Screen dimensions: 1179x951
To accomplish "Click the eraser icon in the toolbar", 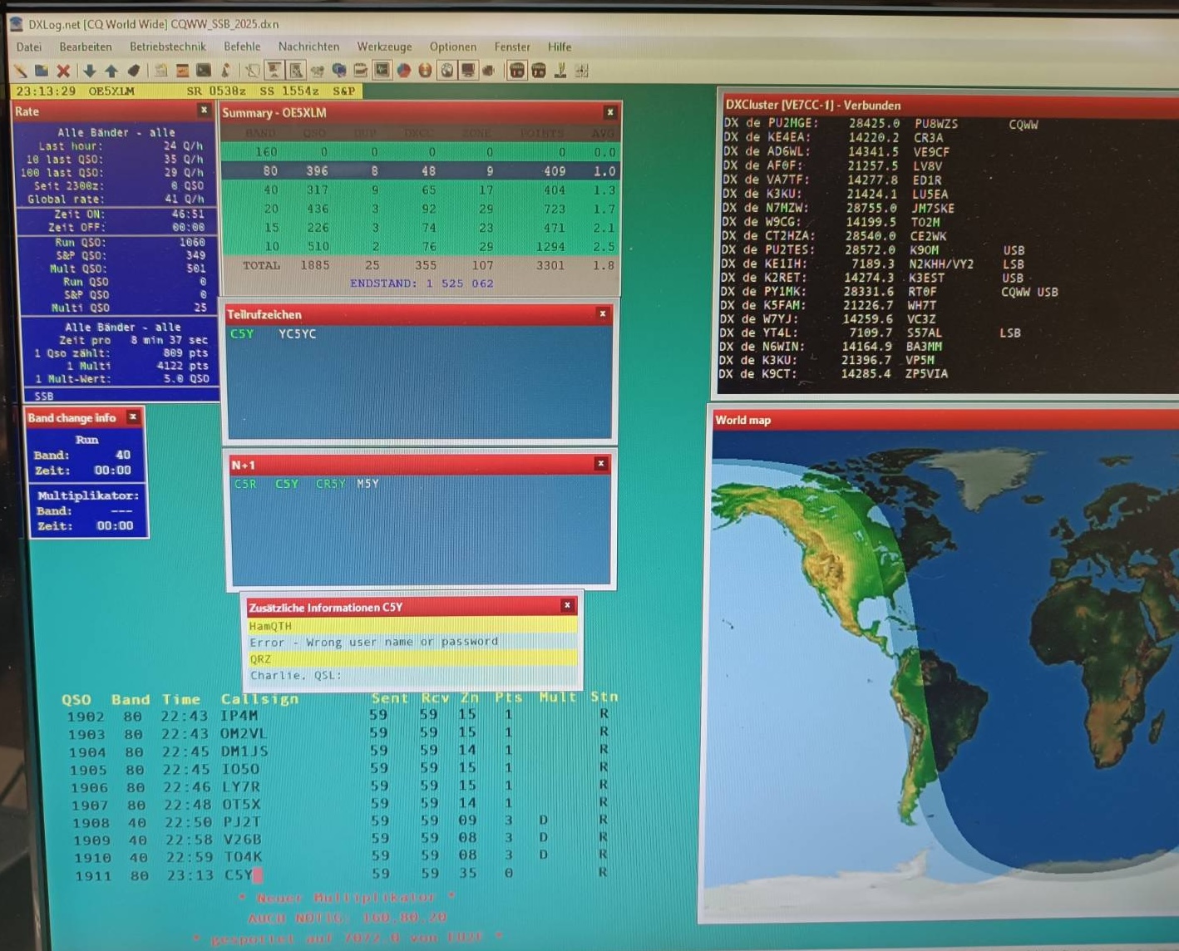I will pyautogui.click(x=133, y=71).
